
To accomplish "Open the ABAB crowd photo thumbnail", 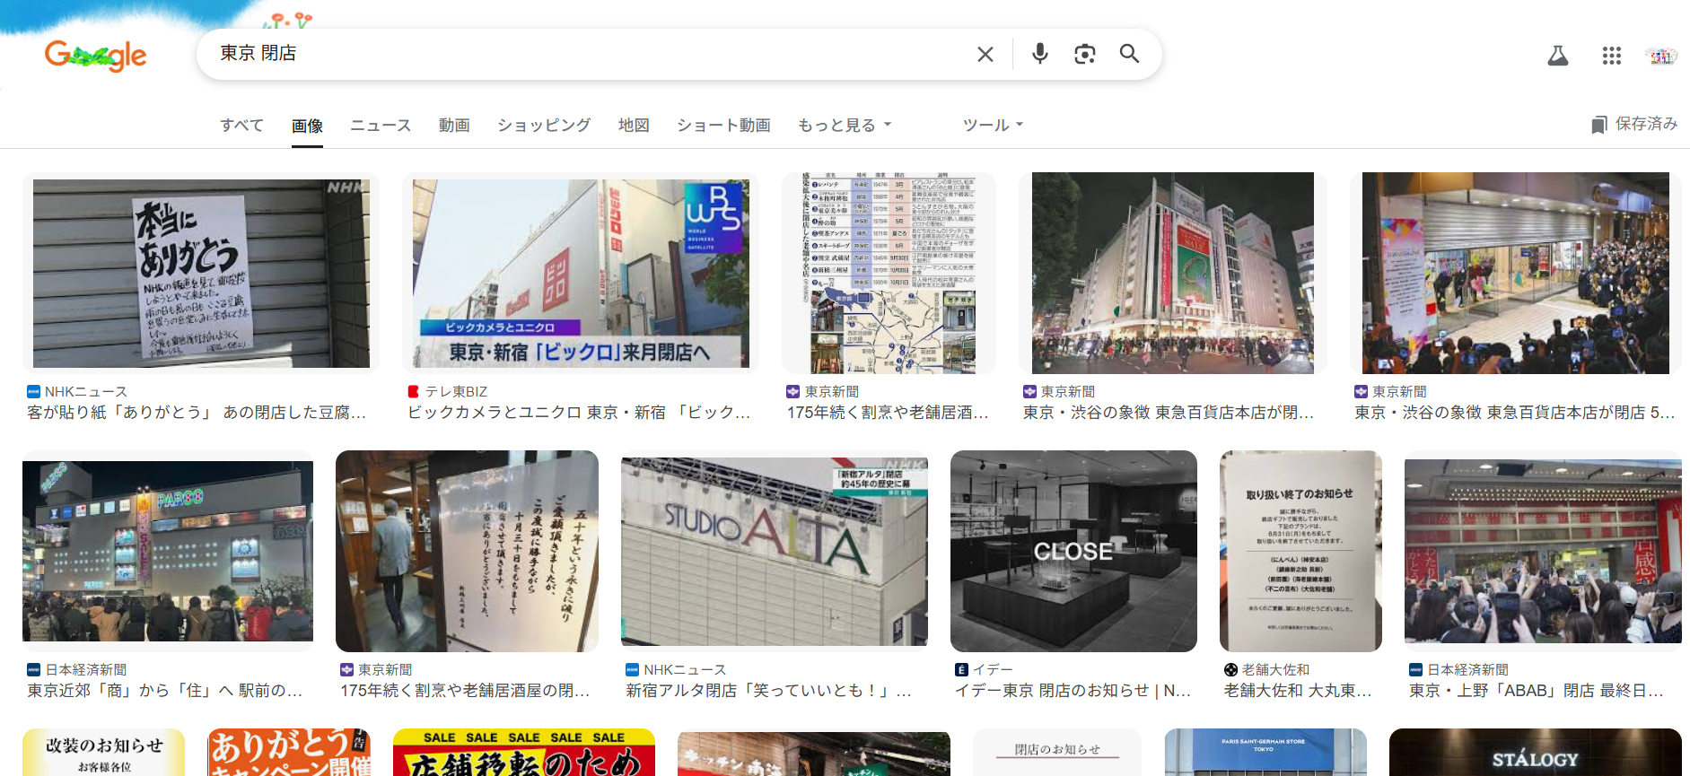I will (1543, 551).
